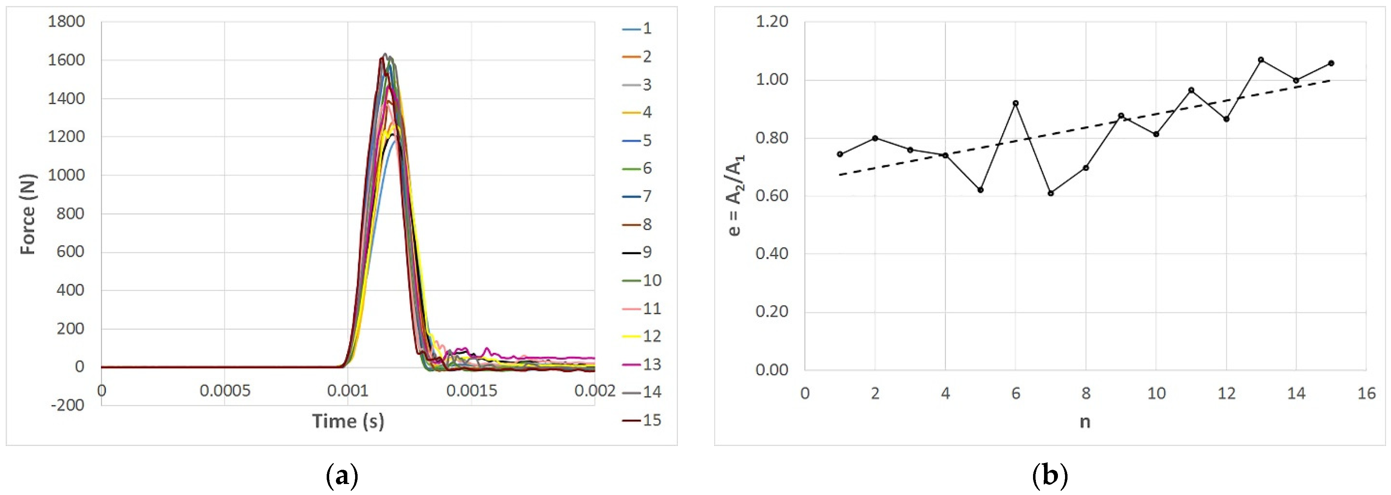The image size is (1391, 495).
Task: Select the orange series 2 legend entry
Action: tap(638, 57)
